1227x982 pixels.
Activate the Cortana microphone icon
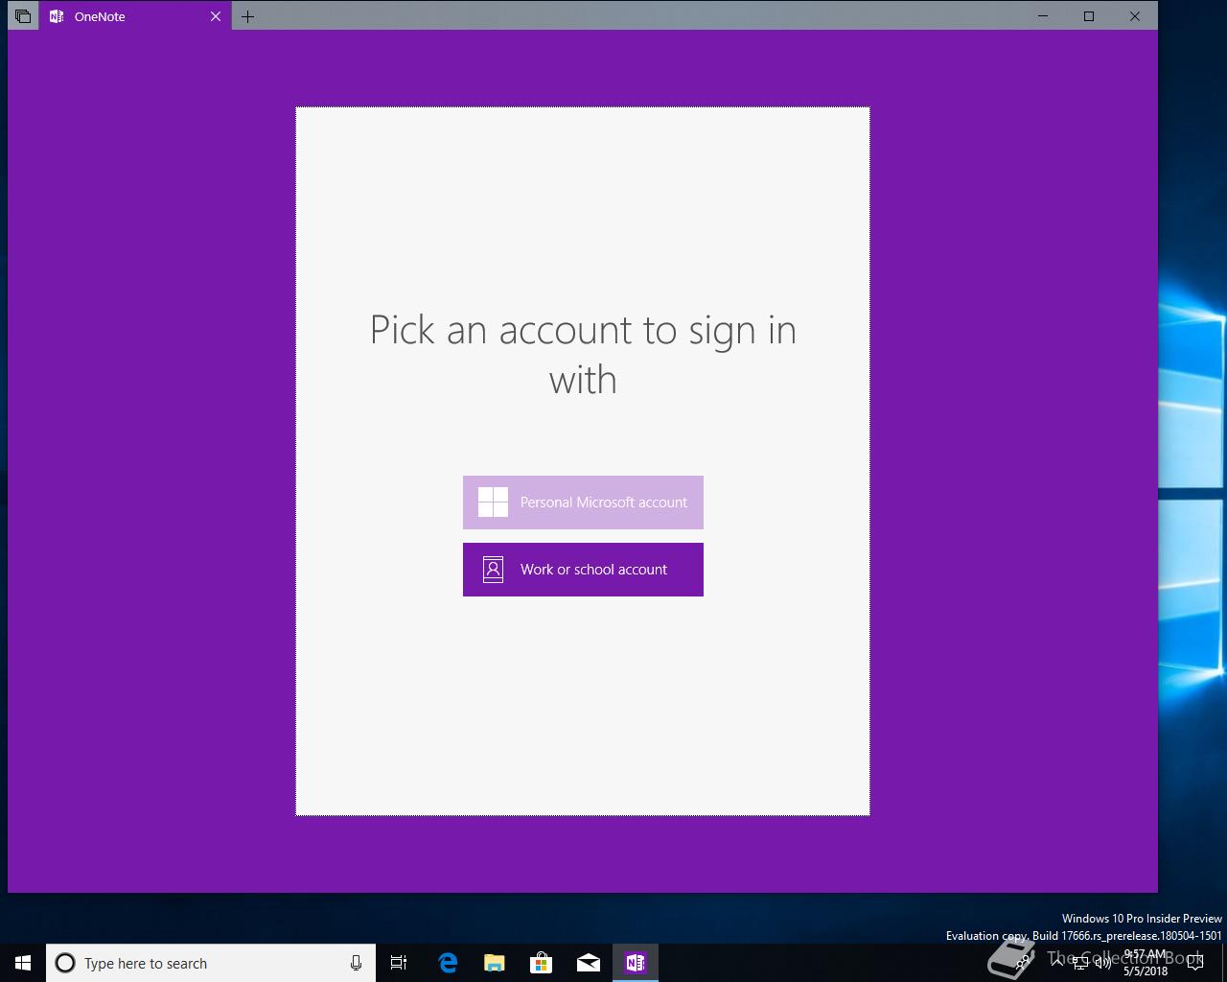pos(356,963)
